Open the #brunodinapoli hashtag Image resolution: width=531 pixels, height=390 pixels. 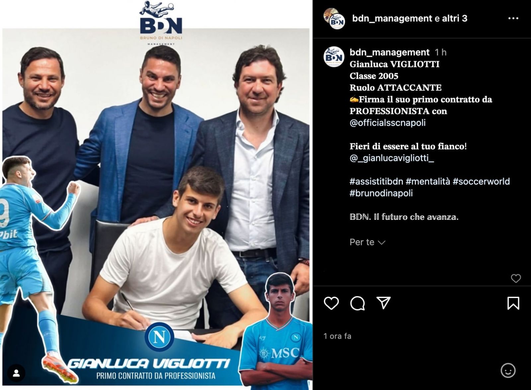pyautogui.click(x=381, y=193)
